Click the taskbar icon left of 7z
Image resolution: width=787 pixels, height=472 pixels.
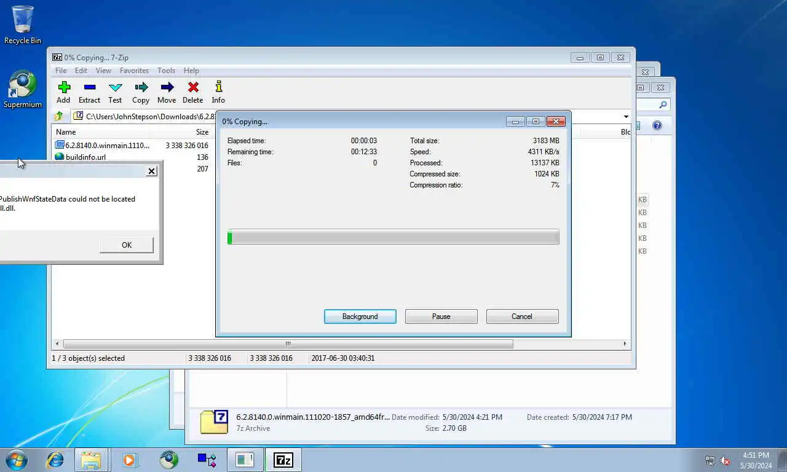pos(245,460)
